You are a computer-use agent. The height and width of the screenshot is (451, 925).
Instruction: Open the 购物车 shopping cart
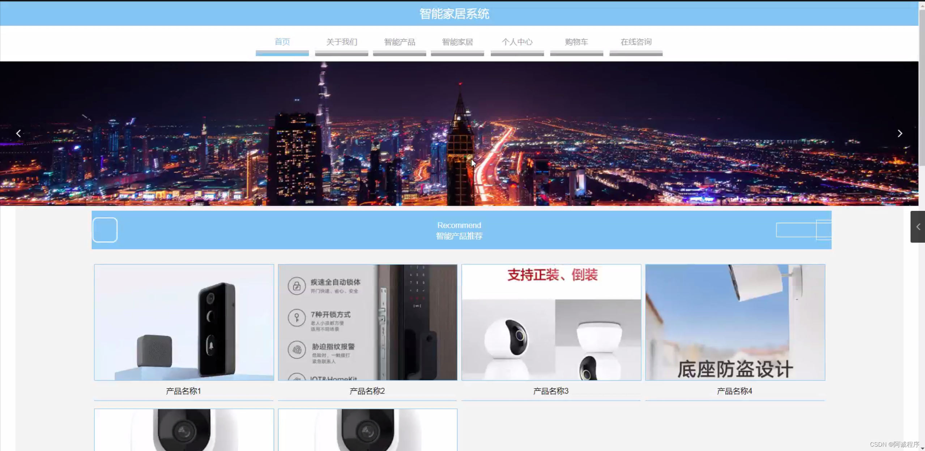(576, 42)
